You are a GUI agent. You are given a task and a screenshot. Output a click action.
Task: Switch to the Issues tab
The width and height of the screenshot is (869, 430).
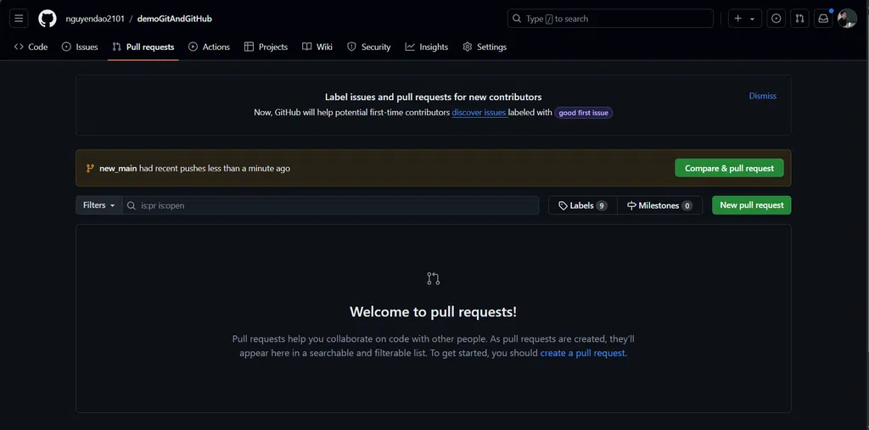(80, 47)
